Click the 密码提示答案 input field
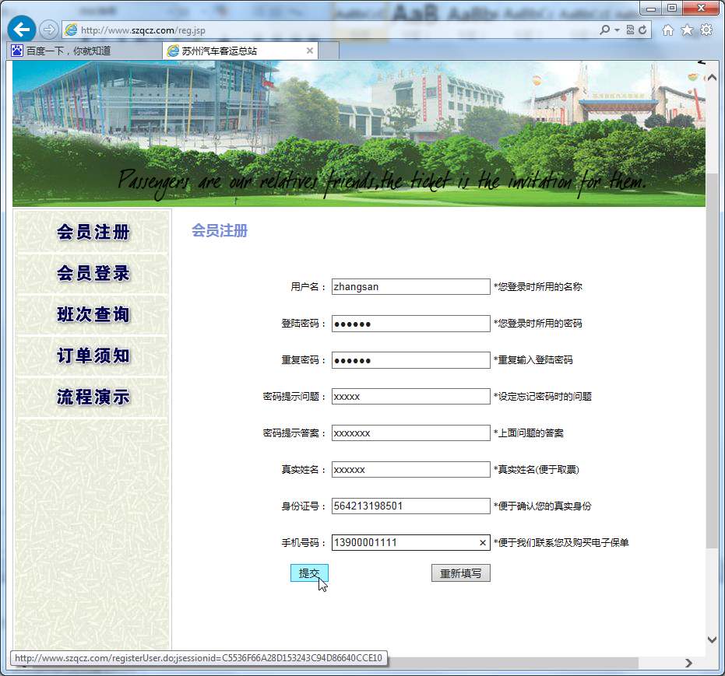This screenshot has height=676, width=725. 410,433
